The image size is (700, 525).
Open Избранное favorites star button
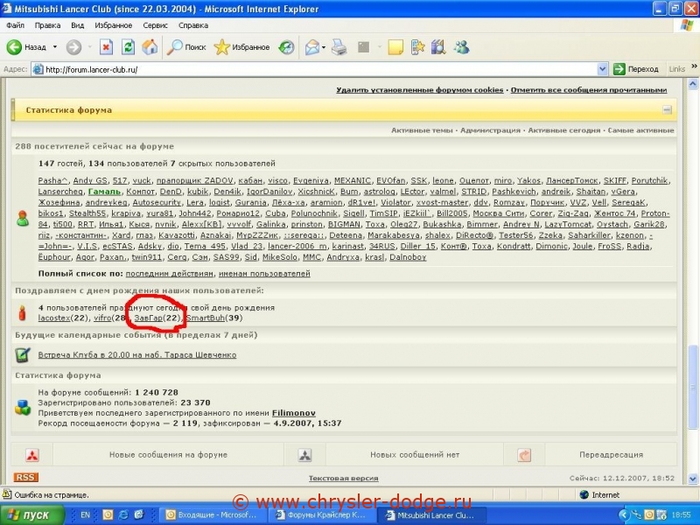241,47
